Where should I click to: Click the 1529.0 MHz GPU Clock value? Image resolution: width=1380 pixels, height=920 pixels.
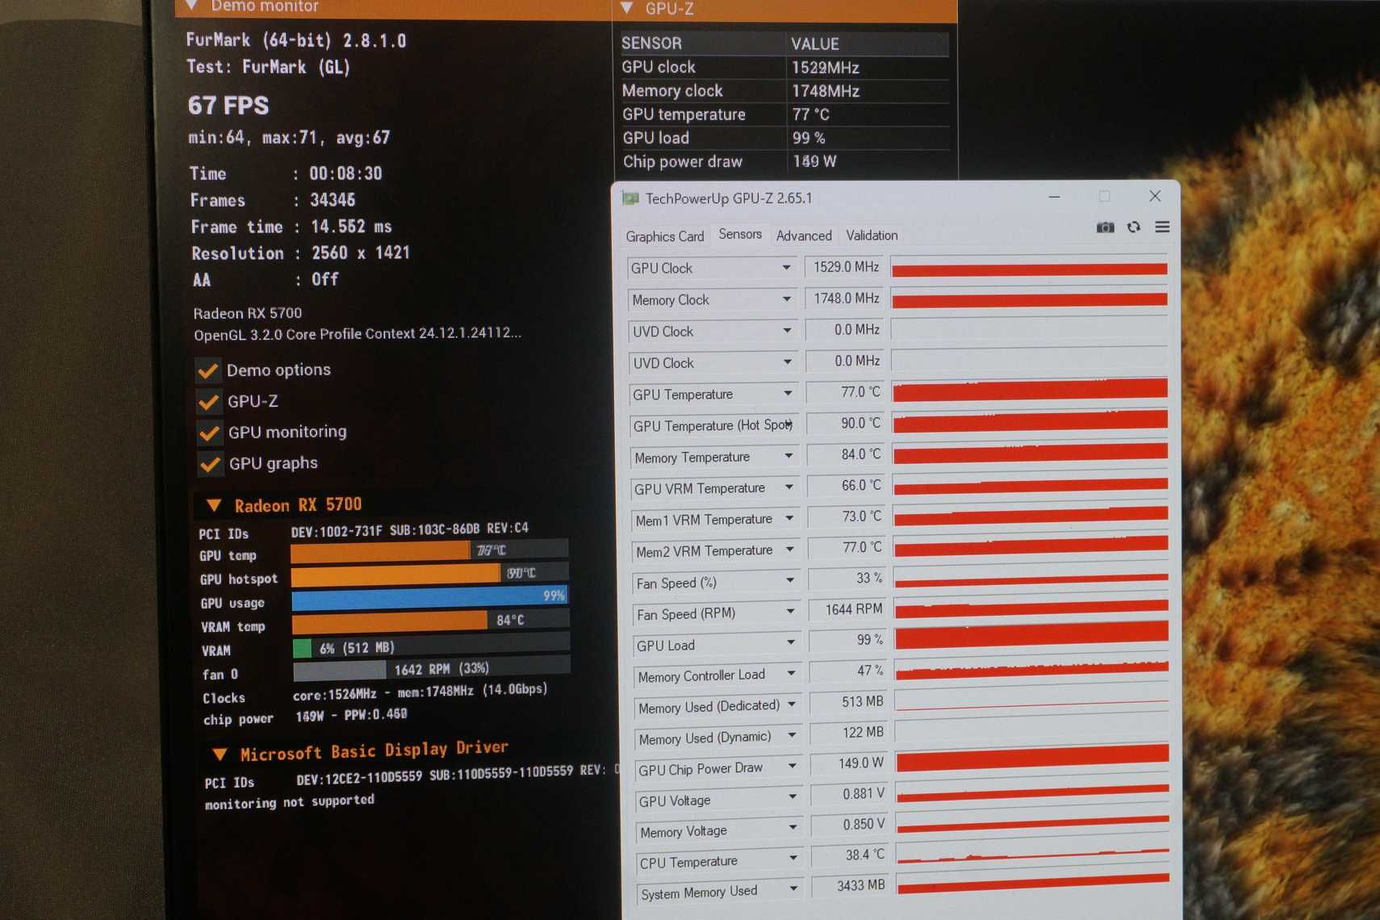point(845,267)
